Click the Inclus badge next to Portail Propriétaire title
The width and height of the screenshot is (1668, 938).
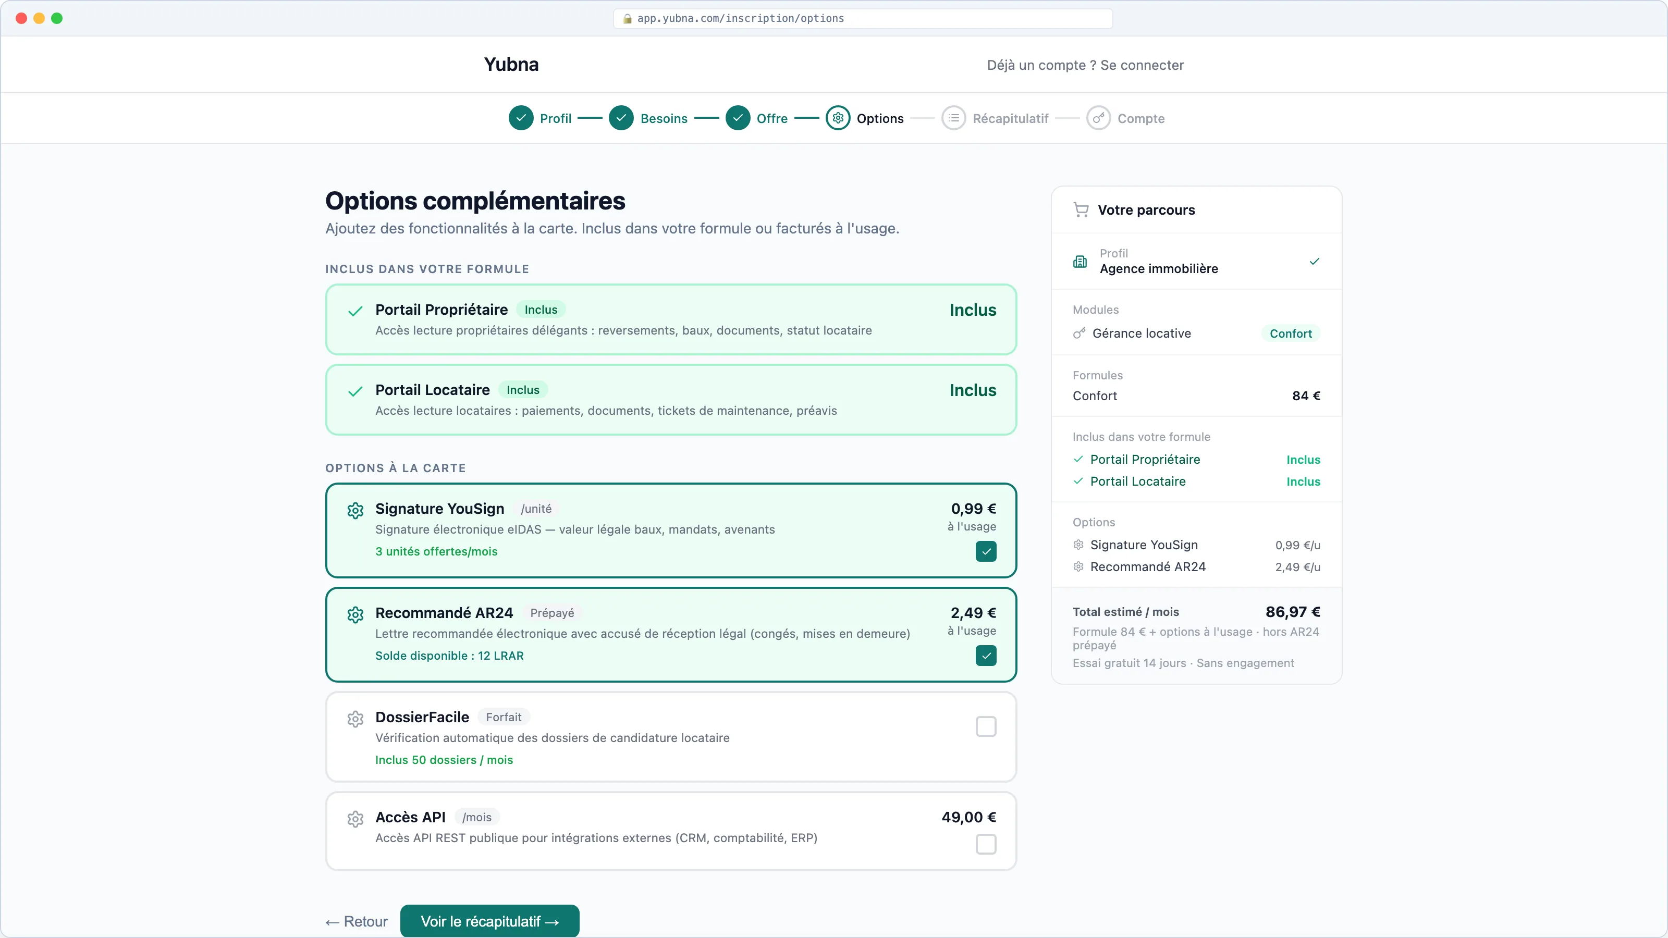(541, 310)
